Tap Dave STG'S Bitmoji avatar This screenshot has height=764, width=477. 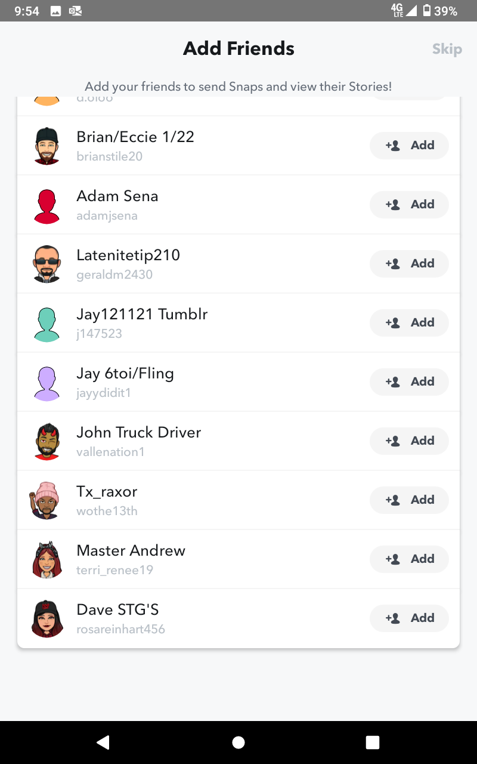[47, 618]
